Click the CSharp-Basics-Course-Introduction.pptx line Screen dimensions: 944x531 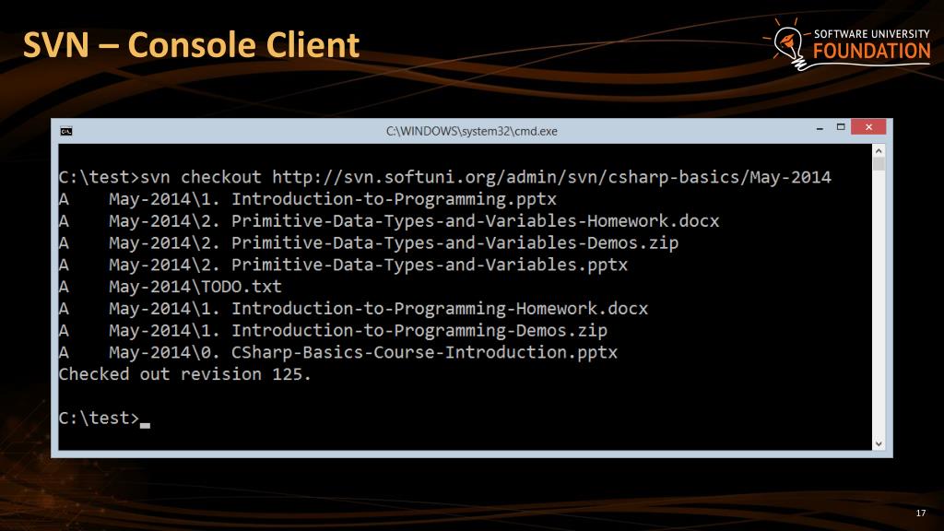337,352
